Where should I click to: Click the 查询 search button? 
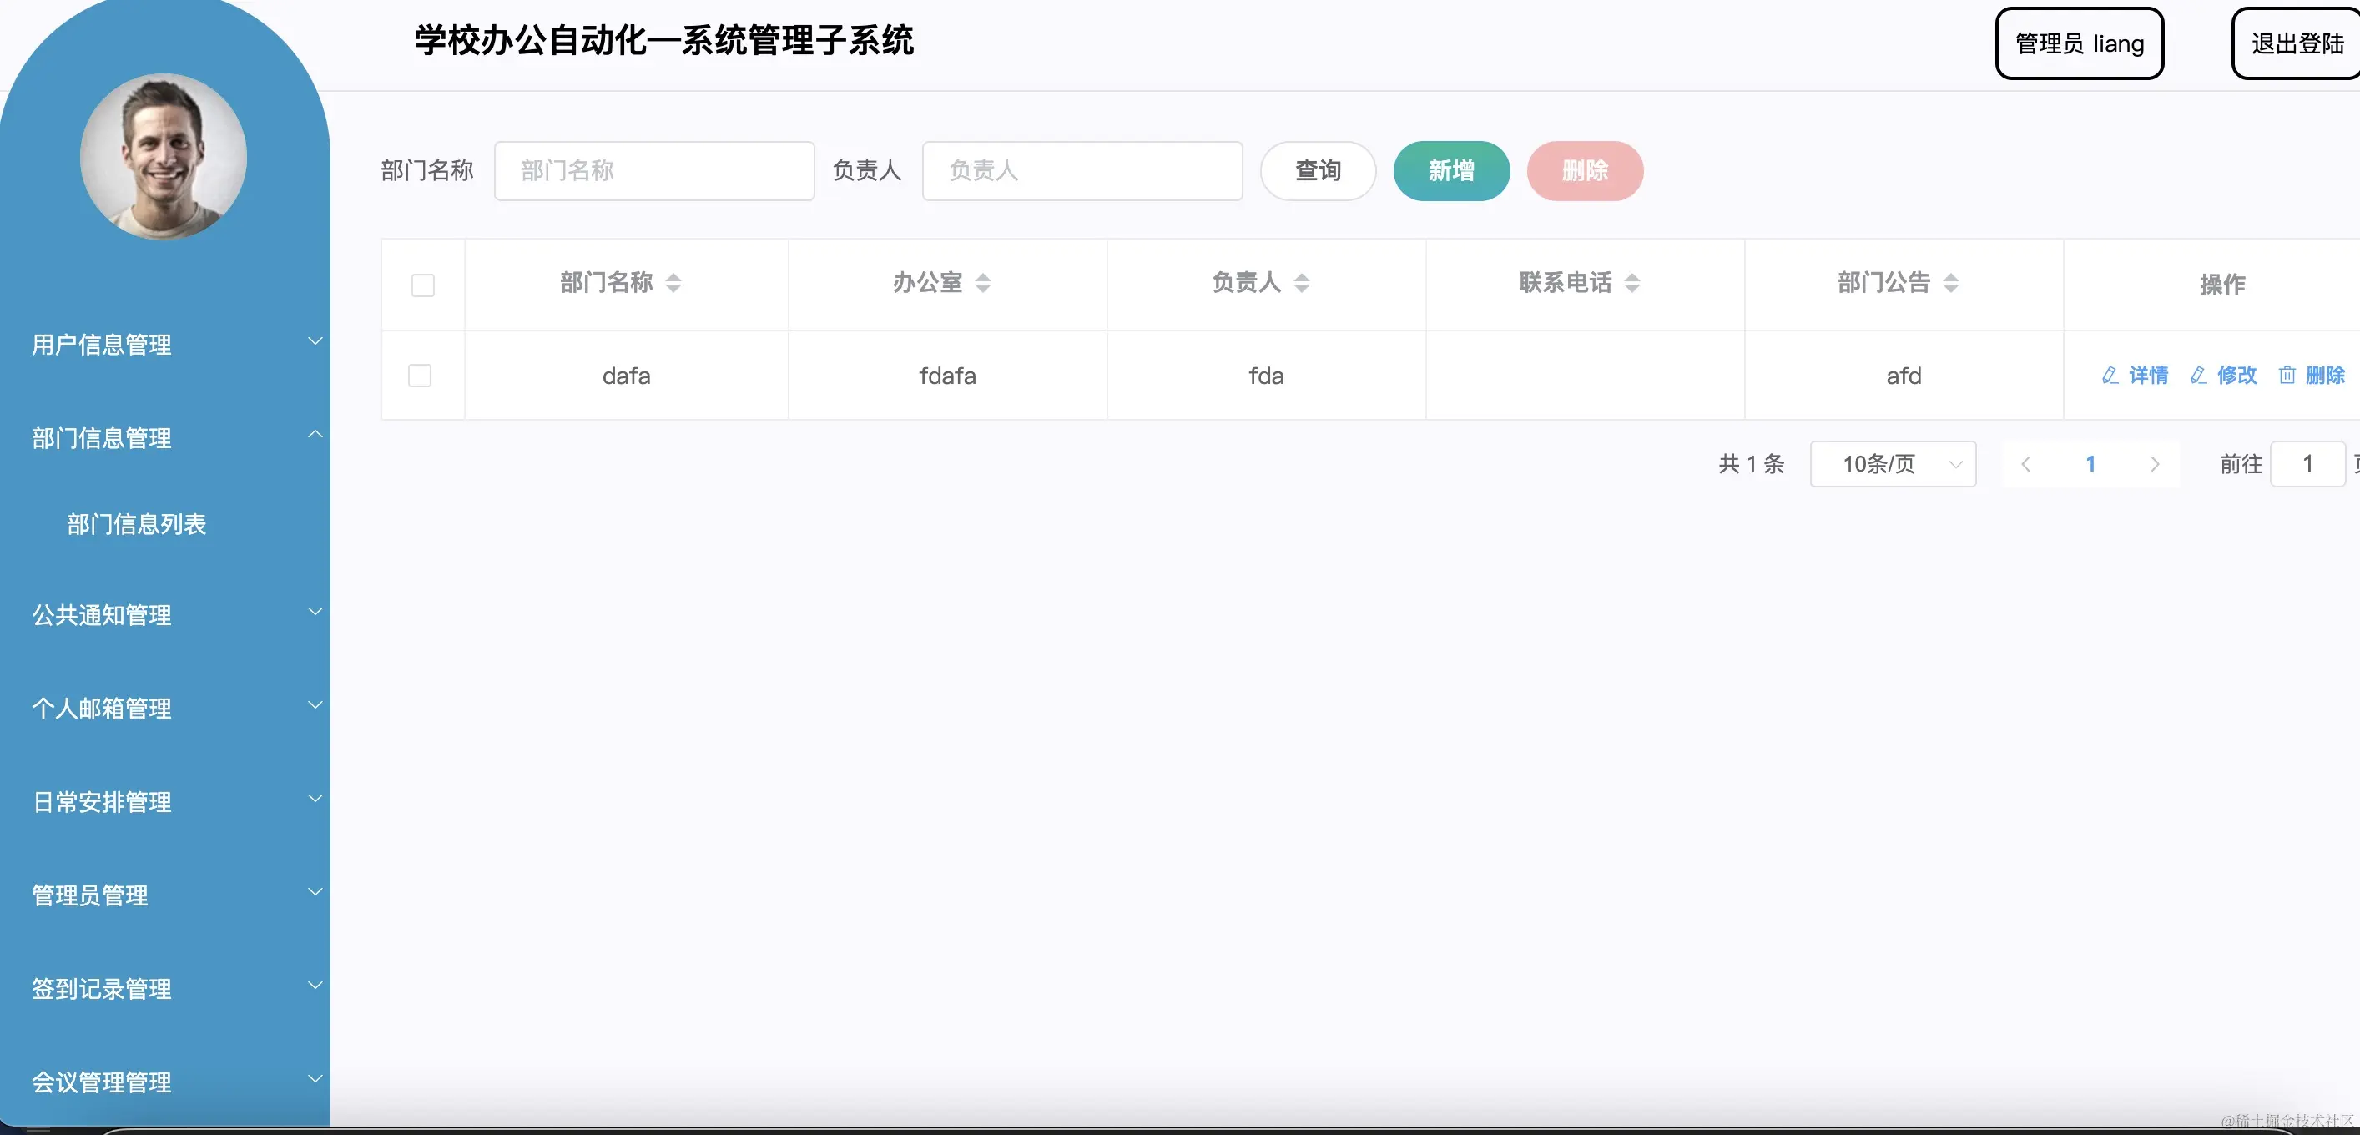[x=1318, y=170]
